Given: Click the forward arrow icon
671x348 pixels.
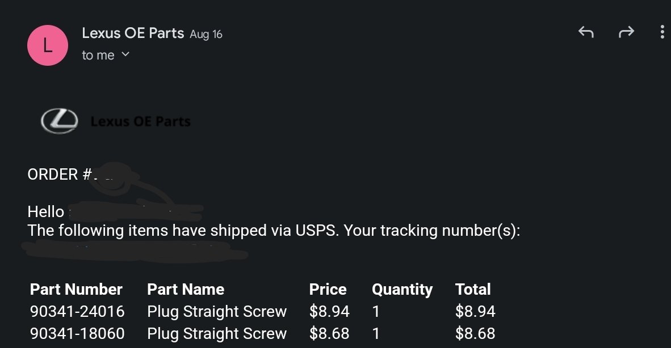Looking at the screenshot, I should (626, 32).
